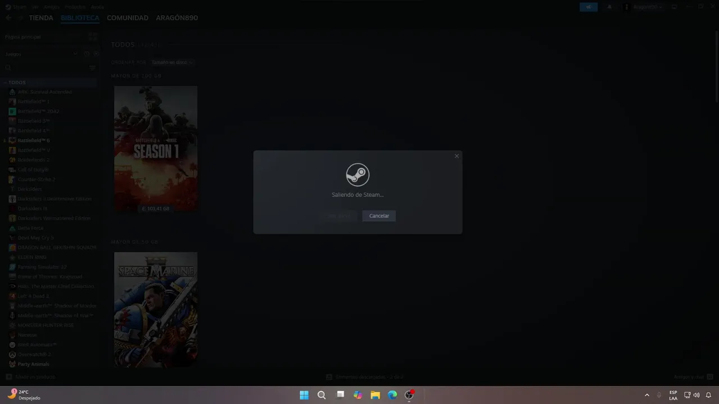Viewport: 719px width, 404px height.
Task: Close the Saliendo de Steam dialog
Action: pyautogui.click(x=457, y=156)
